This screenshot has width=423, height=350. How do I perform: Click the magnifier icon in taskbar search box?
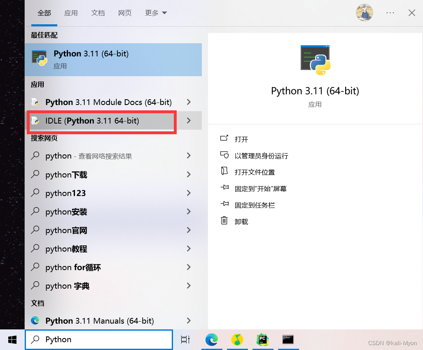pyautogui.click(x=35, y=339)
